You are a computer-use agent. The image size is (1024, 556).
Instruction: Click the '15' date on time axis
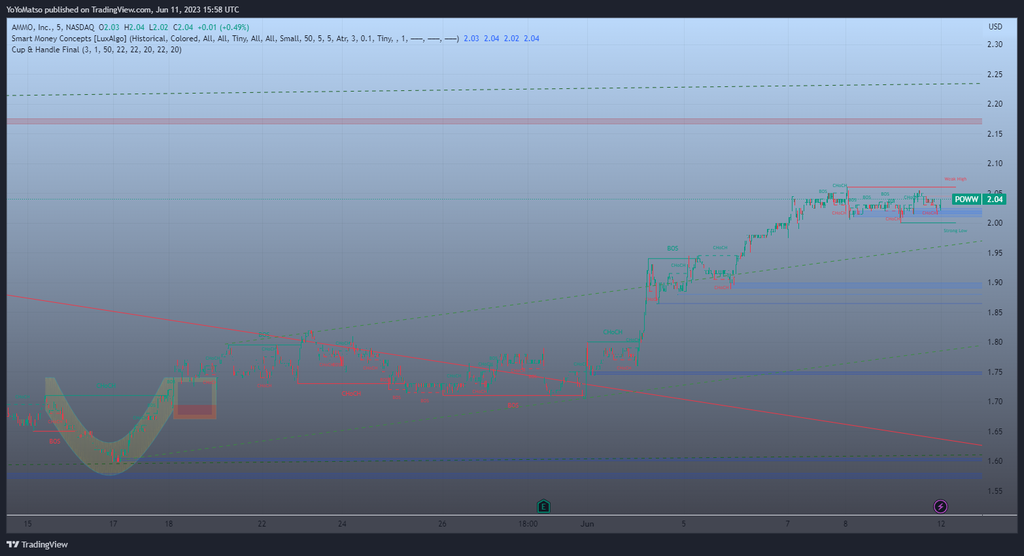pos(27,524)
